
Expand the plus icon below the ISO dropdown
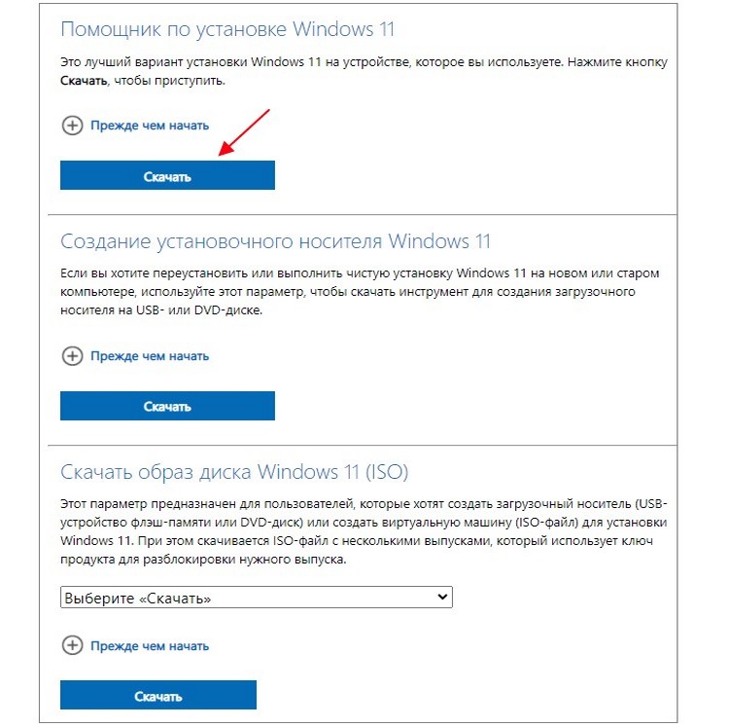click(72, 645)
